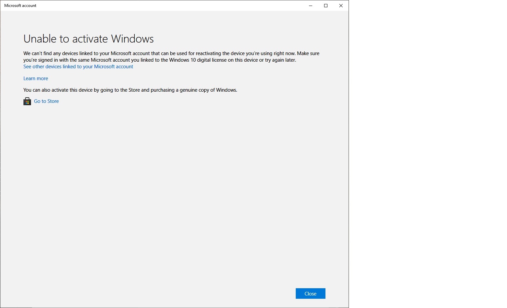
Task: Close the window with the title bar X
Action: pyautogui.click(x=341, y=6)
